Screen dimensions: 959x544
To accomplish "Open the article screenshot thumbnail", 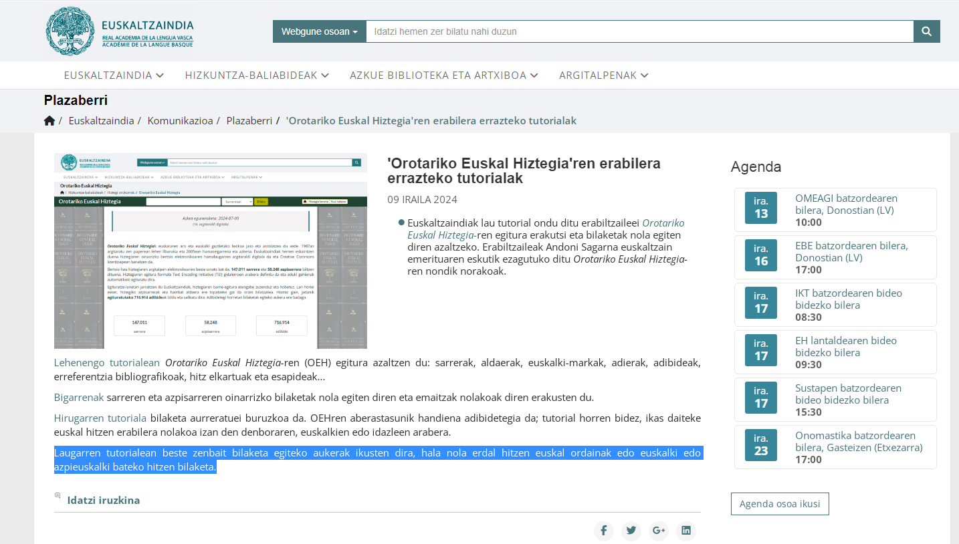I will (211, 251).
